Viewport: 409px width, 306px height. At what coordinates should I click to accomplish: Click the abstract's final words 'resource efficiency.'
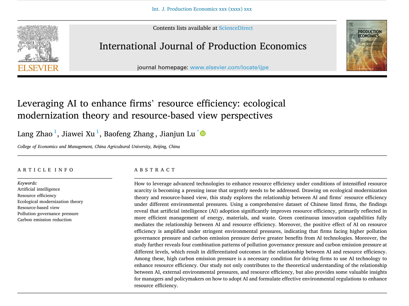(156, 286)
